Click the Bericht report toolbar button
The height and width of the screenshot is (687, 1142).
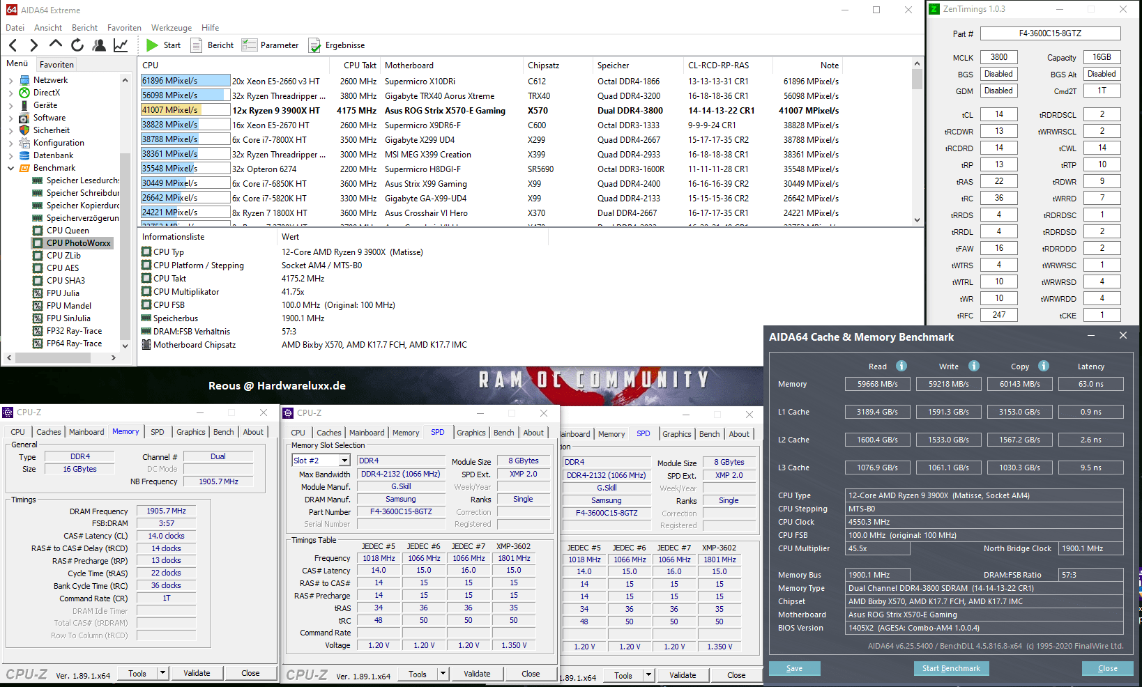click(x=212, y=45)
